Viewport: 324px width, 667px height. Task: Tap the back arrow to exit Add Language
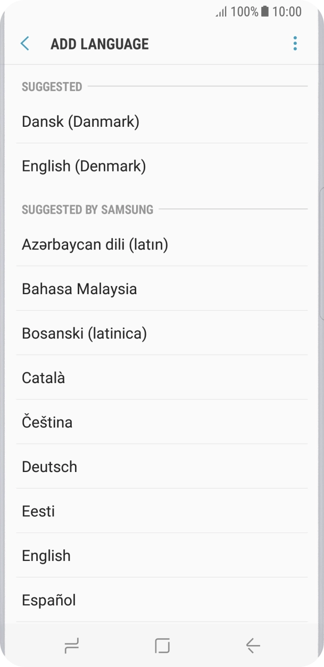[x=24, y=43]
